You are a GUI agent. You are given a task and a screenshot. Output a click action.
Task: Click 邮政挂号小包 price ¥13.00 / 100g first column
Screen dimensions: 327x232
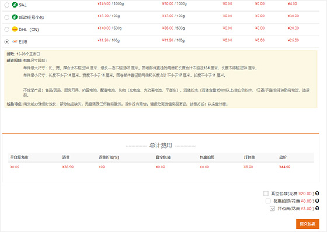point(109,16)
